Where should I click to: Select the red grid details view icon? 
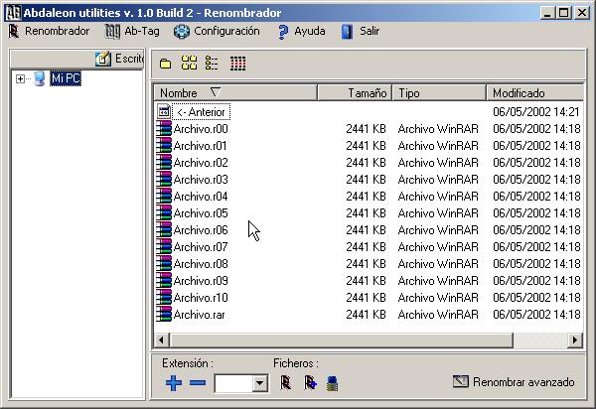[x=237, y=64]
